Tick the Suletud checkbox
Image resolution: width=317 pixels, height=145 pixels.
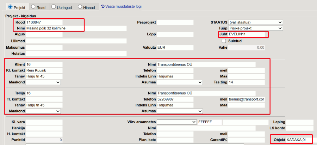click(223, 41)
